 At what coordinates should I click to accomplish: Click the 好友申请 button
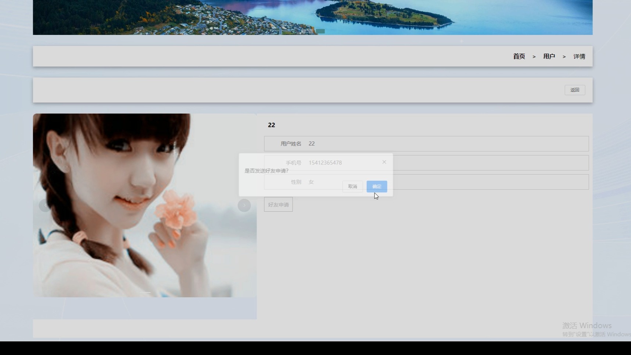tap(278, 204)
